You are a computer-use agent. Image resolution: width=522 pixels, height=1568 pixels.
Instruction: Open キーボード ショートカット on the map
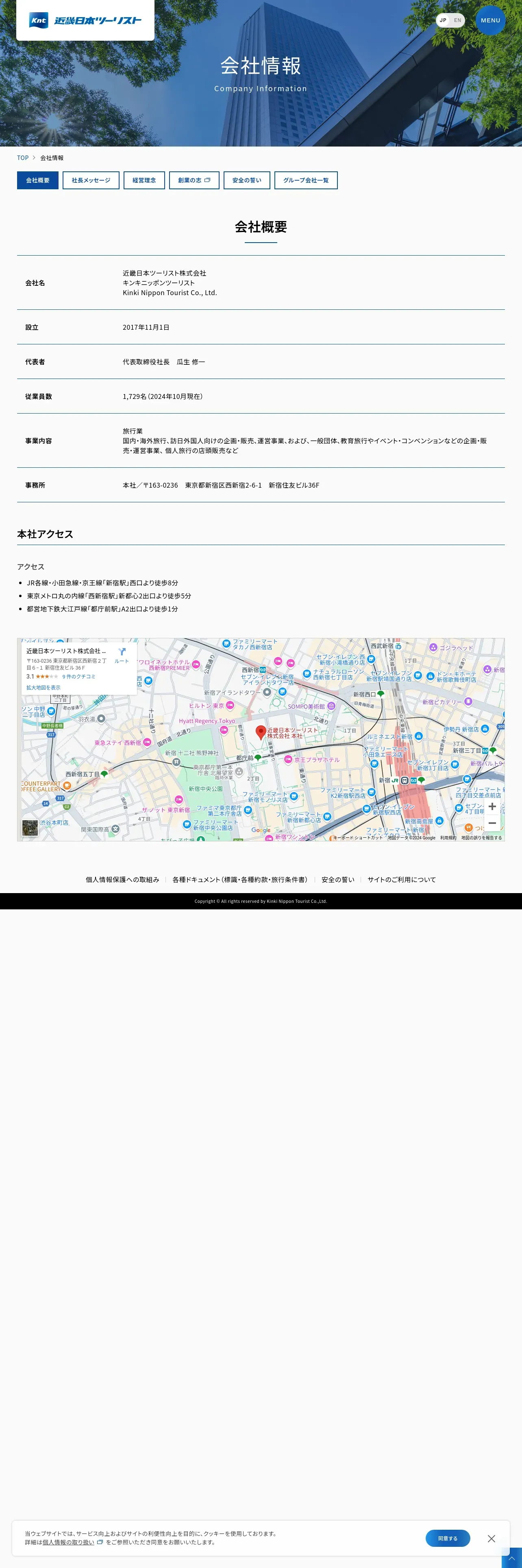[x=357, y=838]
